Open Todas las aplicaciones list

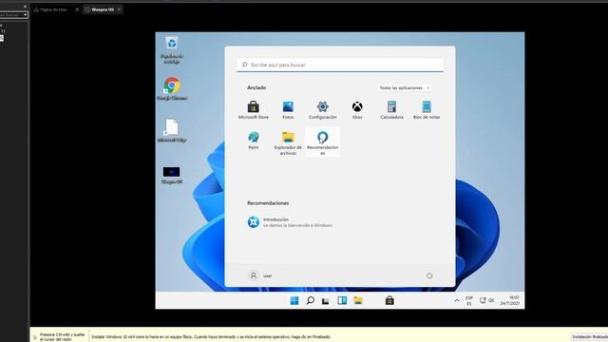tap(404, 88)
